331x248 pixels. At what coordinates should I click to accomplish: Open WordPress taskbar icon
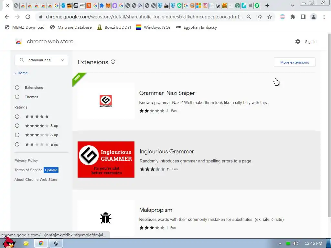[x=56, y=243]
